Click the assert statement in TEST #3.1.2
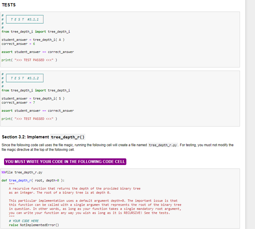 (x=38, y=111)
